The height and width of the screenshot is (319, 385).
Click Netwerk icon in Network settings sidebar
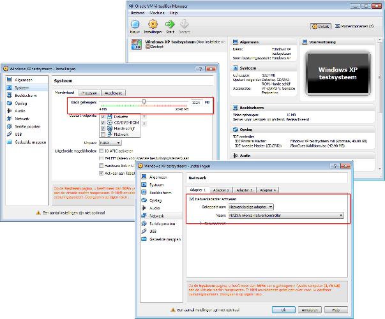(x=144, y=216)
